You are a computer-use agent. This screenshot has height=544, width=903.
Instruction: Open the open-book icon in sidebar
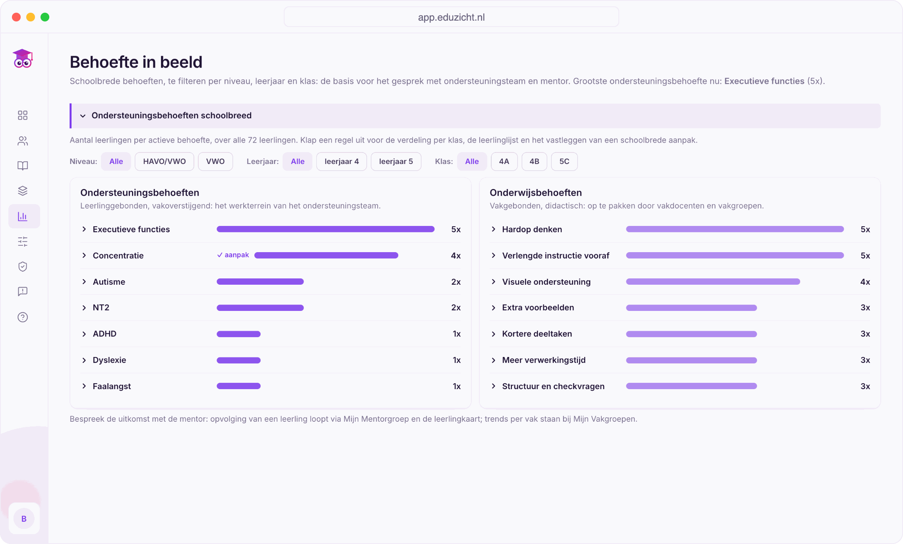pos(23,166)
